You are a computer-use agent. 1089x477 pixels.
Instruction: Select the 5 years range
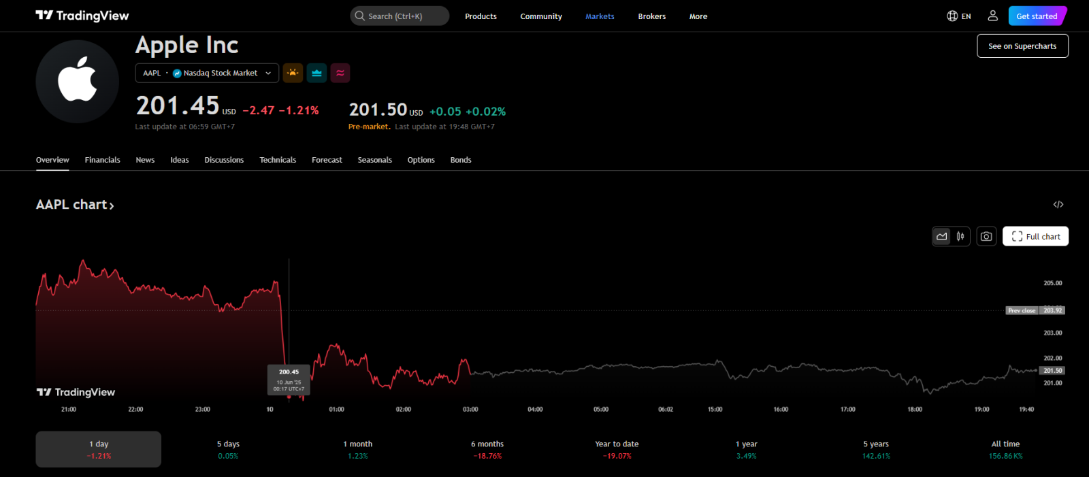click(876, 449)
